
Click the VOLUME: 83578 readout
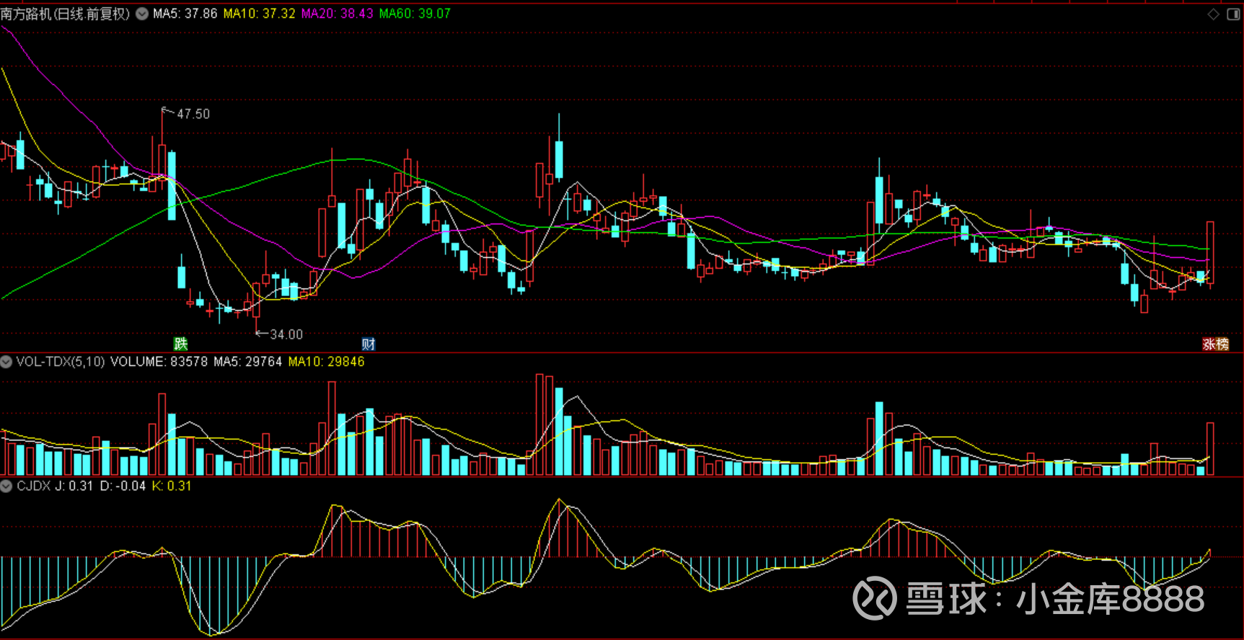pos(159,362)
